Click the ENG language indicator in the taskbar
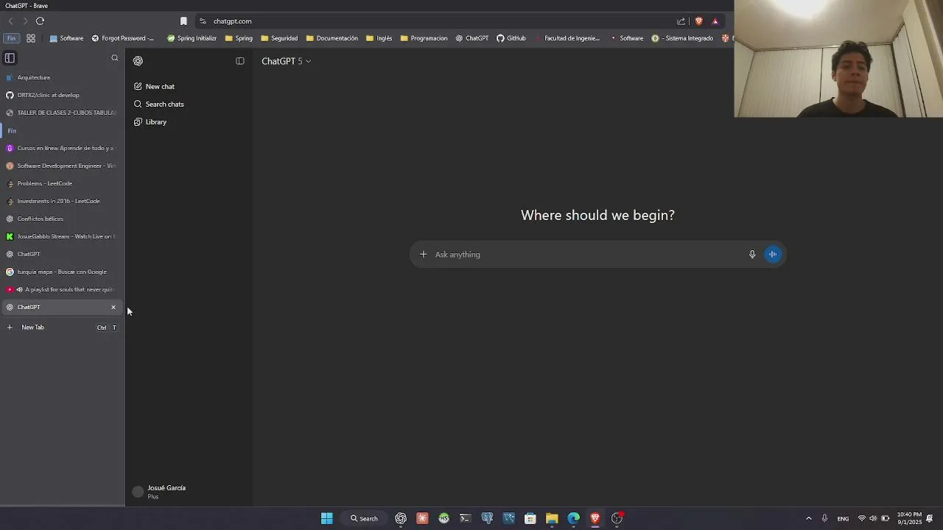943x530 pixels. pyautogui.click(x=843, y=518)
